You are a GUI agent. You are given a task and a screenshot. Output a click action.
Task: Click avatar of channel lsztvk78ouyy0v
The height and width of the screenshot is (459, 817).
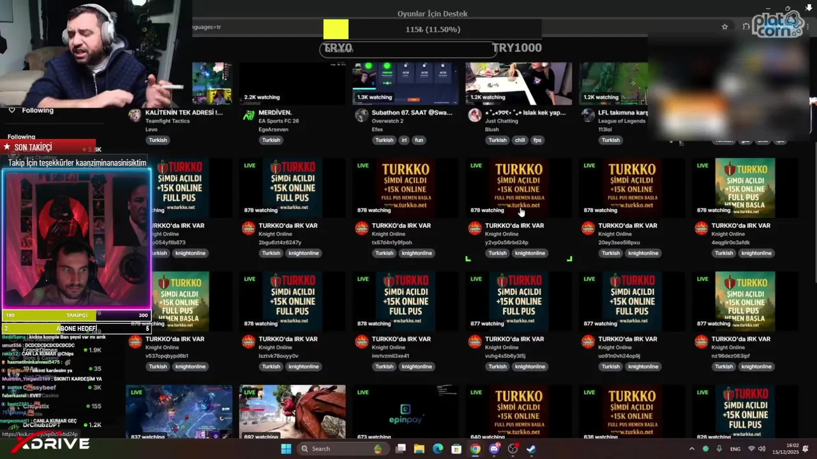point(248,342)
